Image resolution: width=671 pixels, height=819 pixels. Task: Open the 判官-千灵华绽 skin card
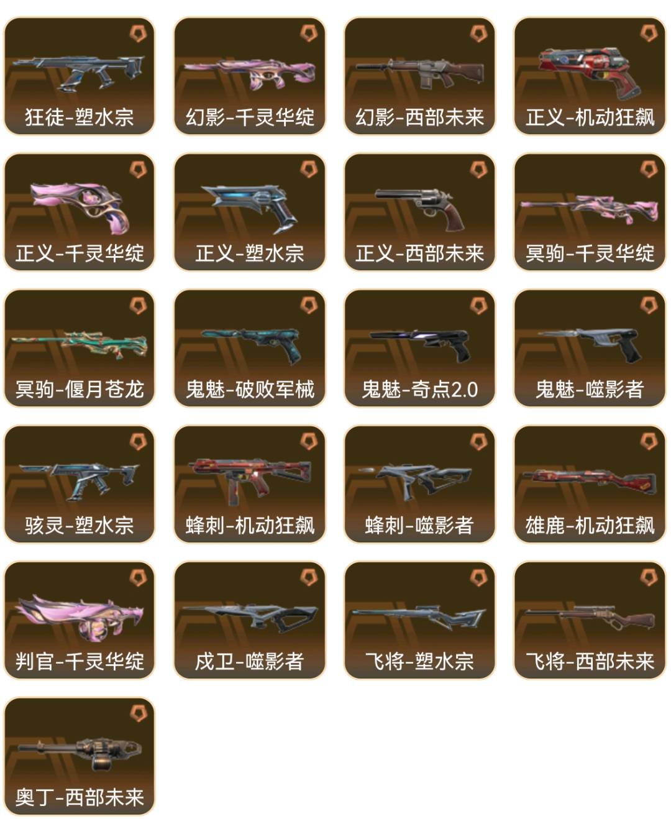80,620
